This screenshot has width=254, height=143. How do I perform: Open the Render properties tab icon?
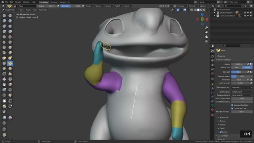click(x=212, y=56)
